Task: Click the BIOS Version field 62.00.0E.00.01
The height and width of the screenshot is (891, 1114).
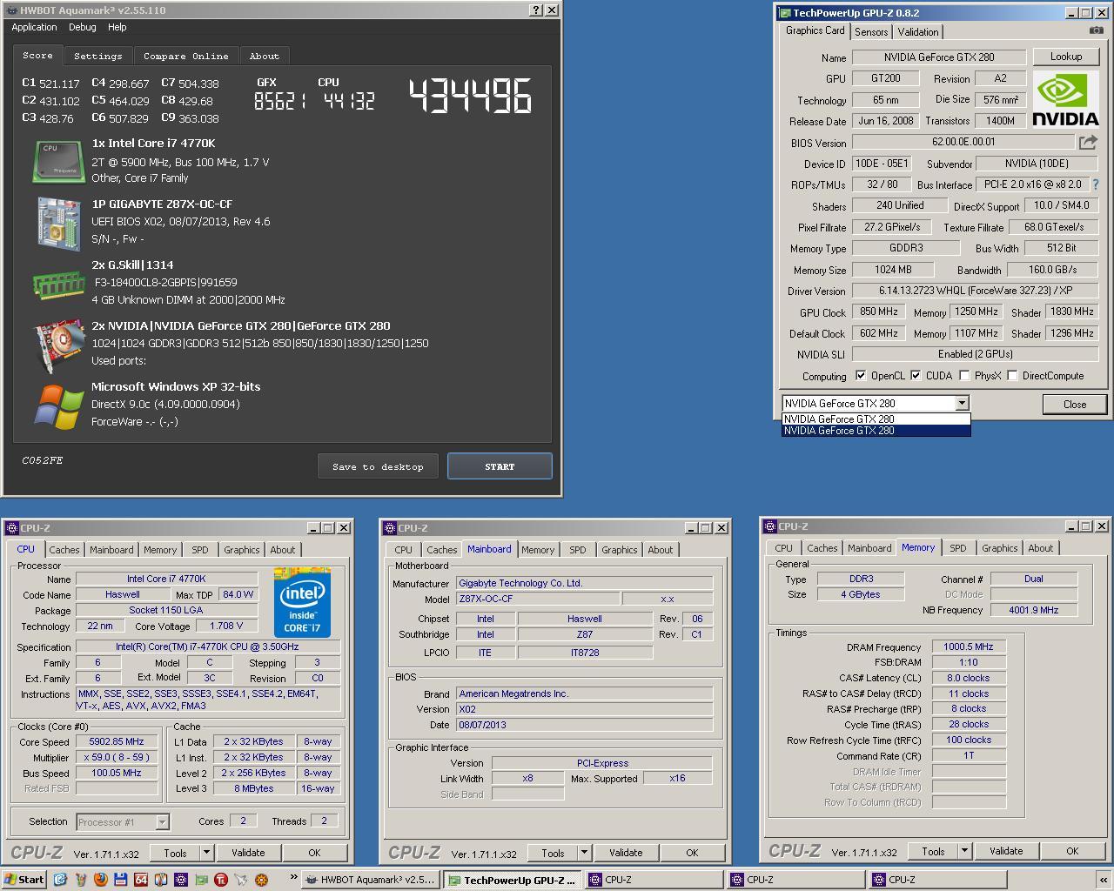Action: click(963, 142)
